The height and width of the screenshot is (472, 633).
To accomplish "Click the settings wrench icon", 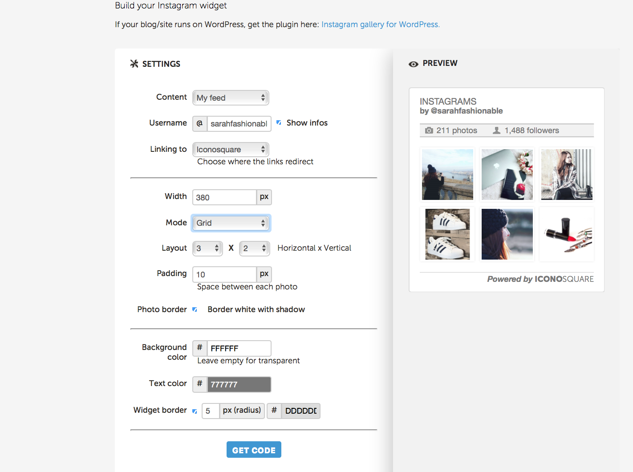I will point(134,64).
